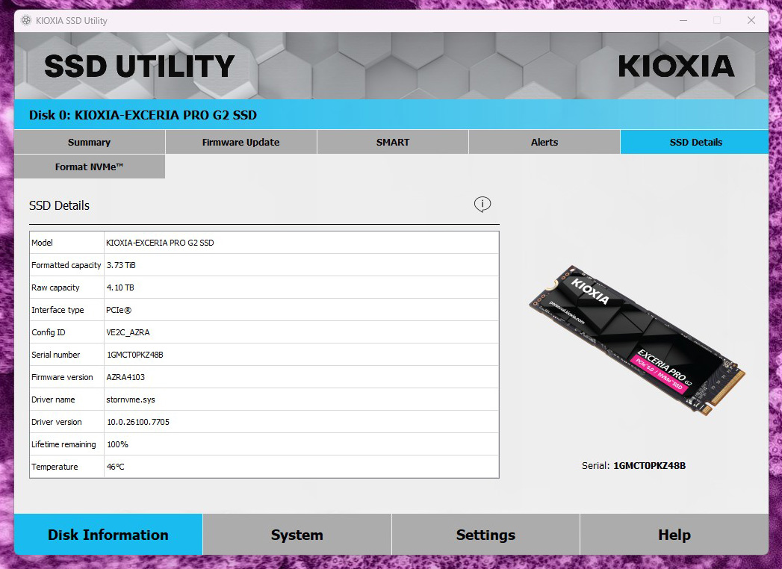Go to the Alerts tab
Screen dimensions: 782x569
coord(544,142)
